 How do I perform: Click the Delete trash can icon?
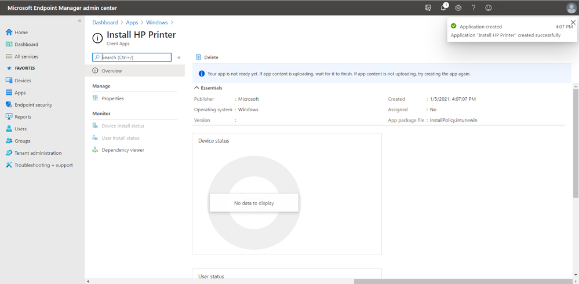(x=198, y=57)
